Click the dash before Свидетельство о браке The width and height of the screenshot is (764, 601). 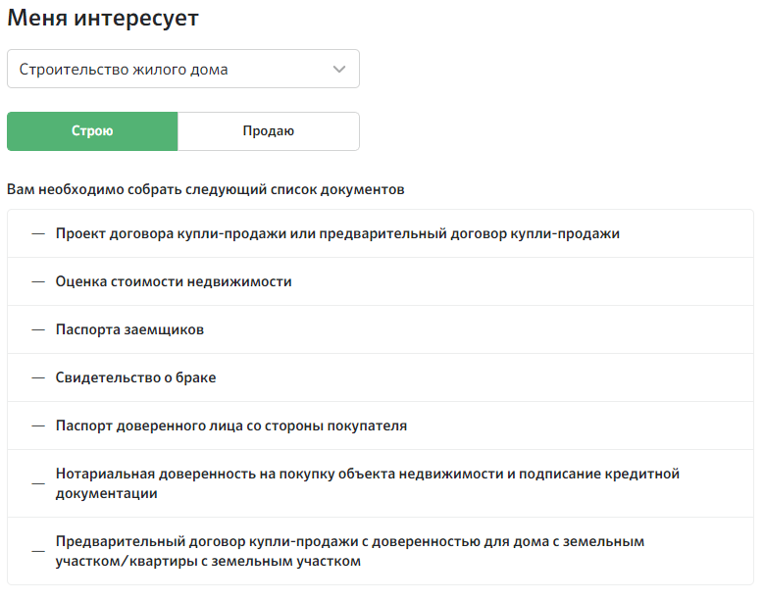[x=38, y=377]
